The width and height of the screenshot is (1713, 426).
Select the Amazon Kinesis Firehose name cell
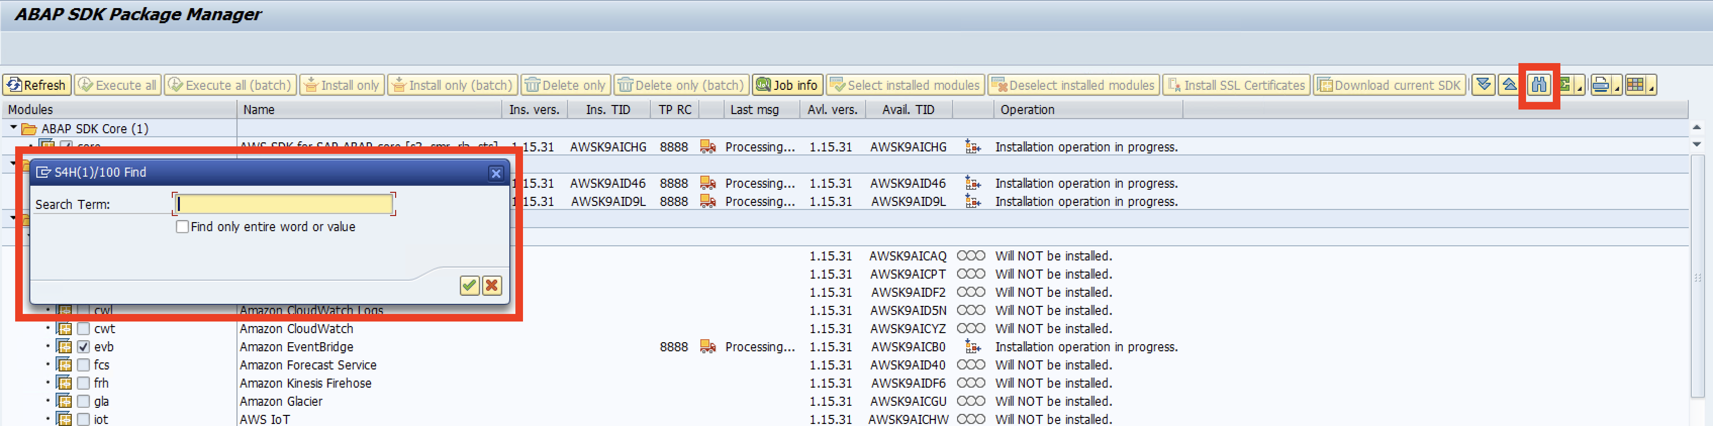pos(305,384)
